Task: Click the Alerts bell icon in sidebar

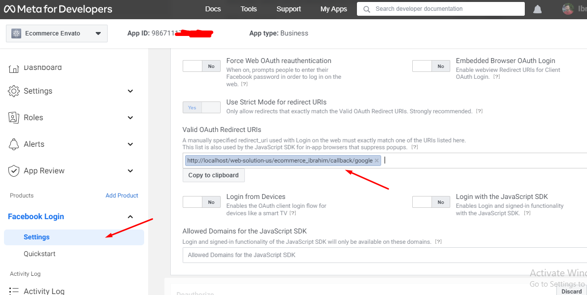Action: coord(14,144)
